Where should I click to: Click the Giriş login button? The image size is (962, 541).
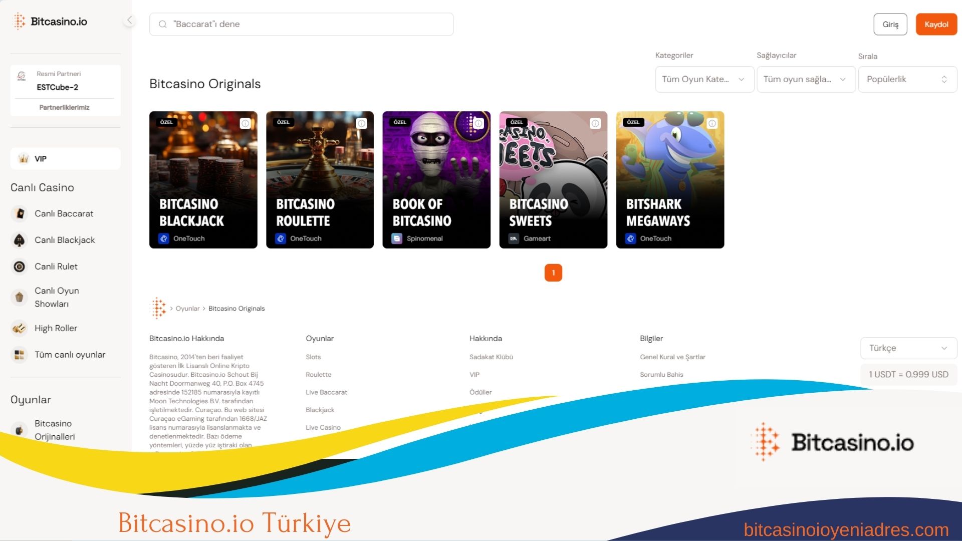[x=890, y=24]
